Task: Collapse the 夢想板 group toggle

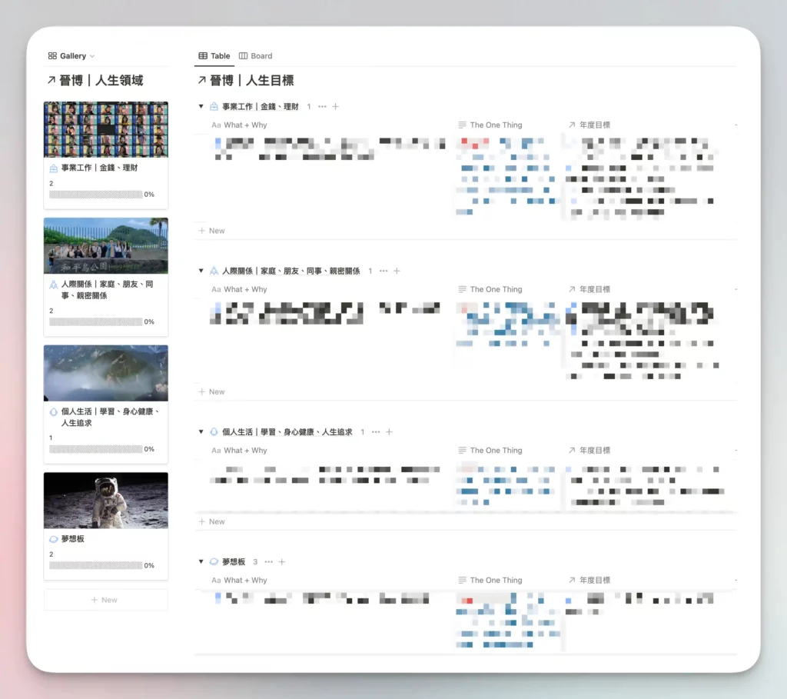Action: 201,561
